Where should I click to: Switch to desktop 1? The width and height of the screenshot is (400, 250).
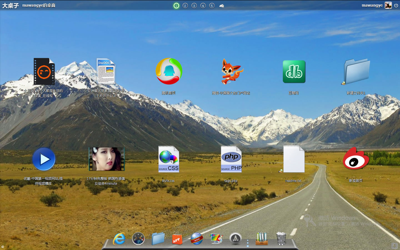(x=176, y=6)
